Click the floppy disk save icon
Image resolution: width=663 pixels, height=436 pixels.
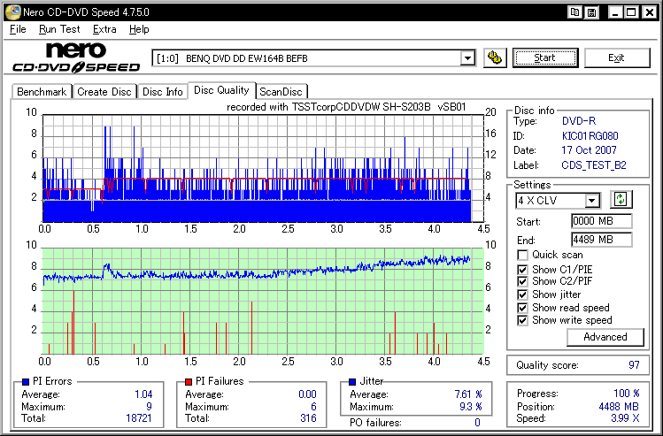(x=590, y=11)
